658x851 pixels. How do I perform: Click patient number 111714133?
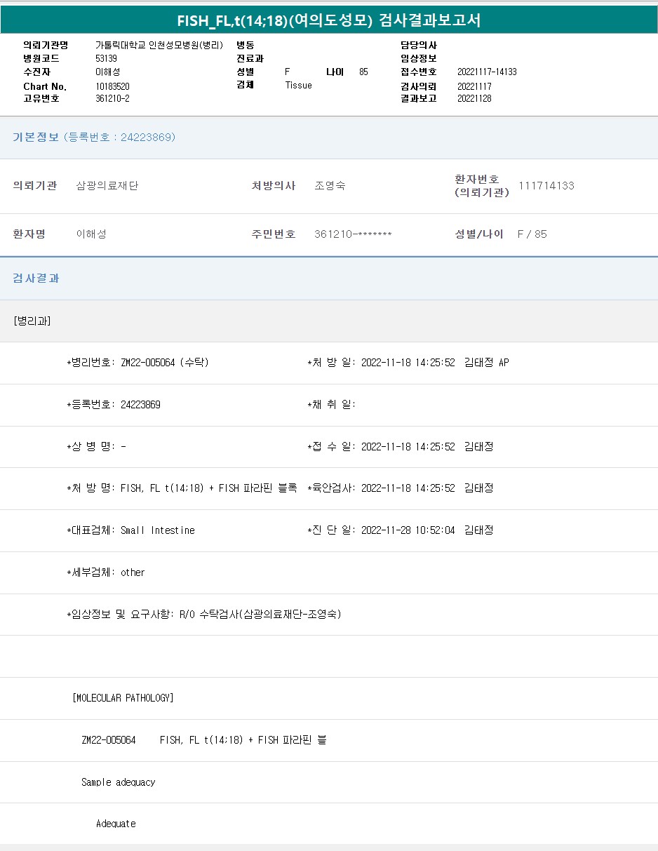point(546,186)
